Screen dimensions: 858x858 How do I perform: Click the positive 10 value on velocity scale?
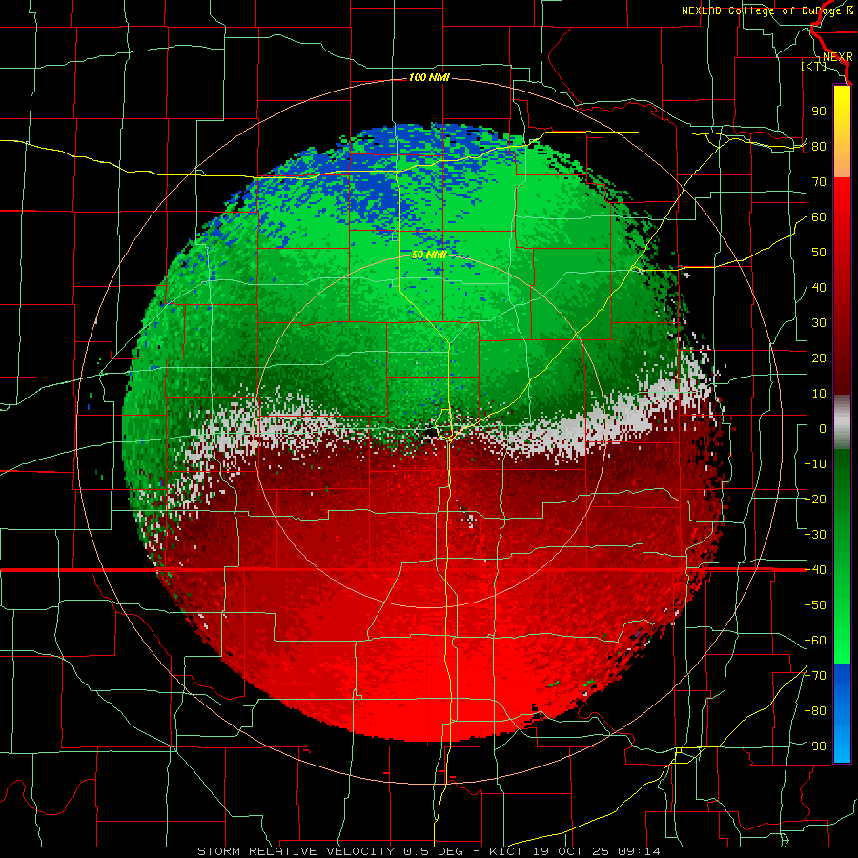(x=819, y=394)
